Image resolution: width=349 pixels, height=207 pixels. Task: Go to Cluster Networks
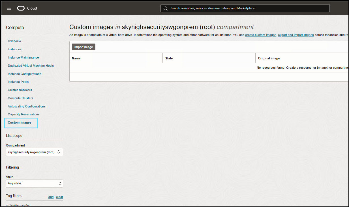click(x=20, y=90)
